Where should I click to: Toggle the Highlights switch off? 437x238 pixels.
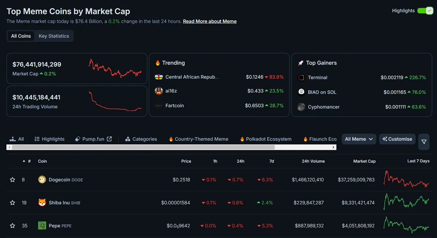tap(425, 11)
